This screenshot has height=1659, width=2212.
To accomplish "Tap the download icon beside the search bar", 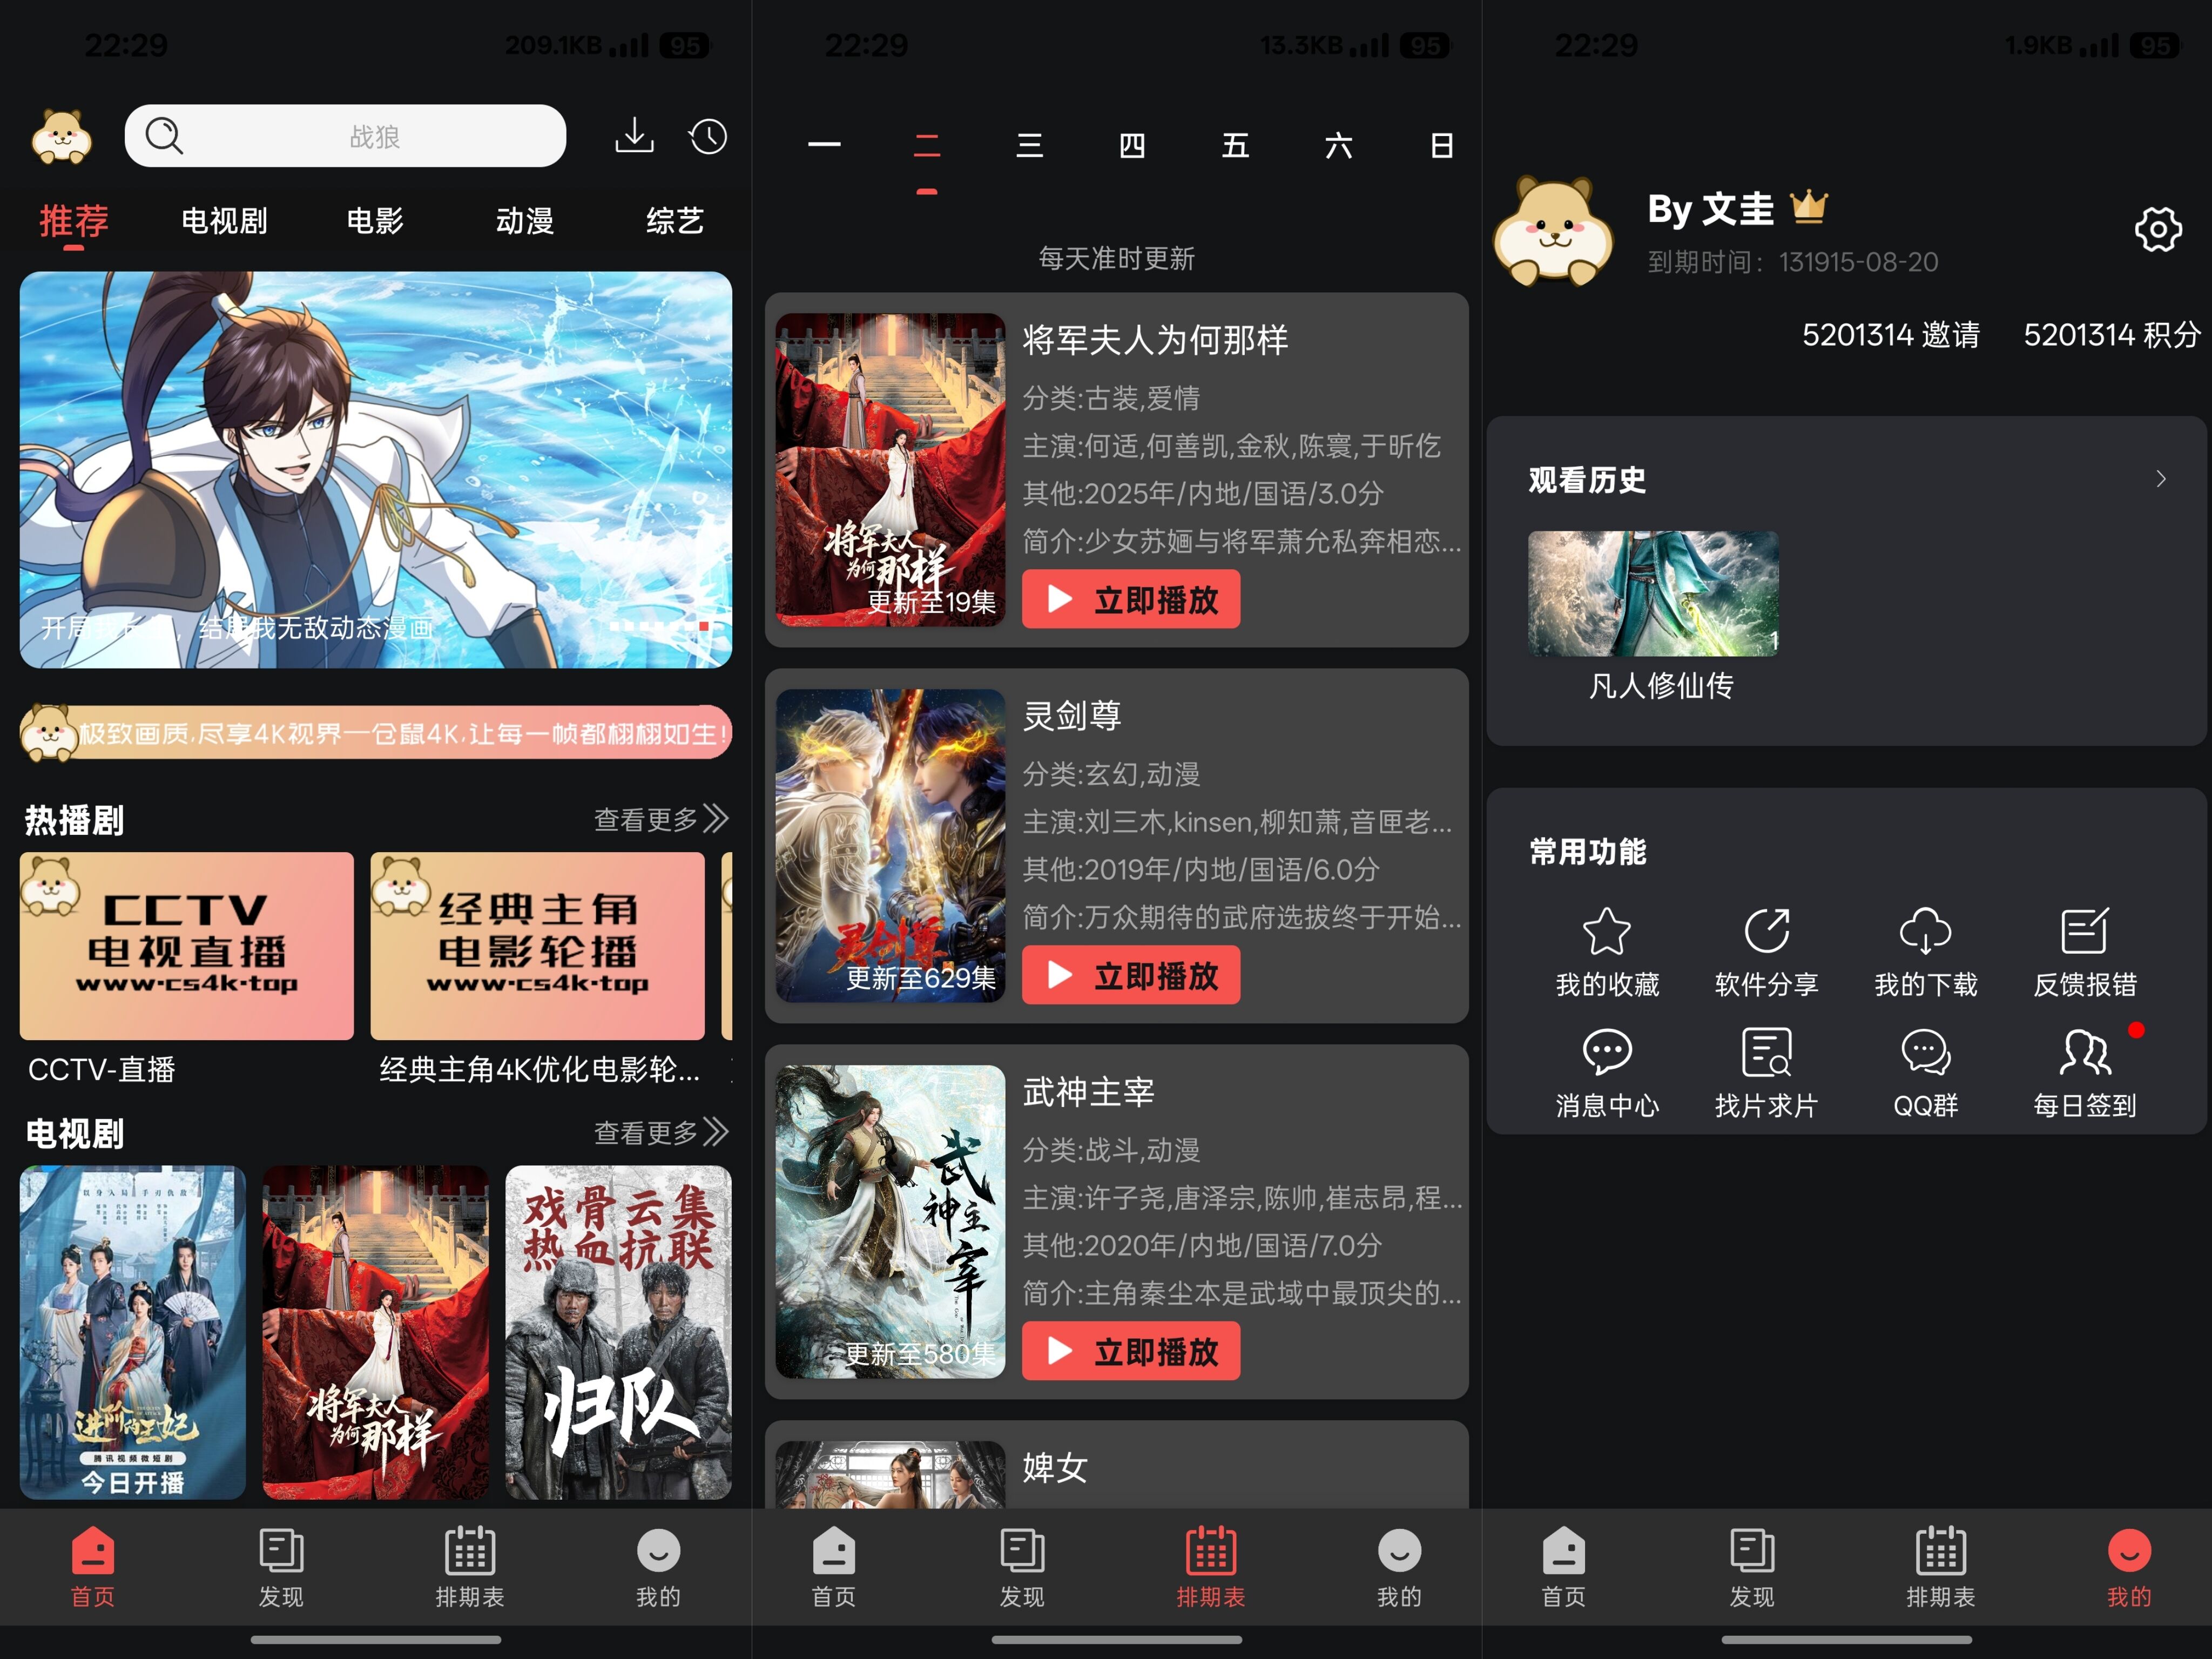I will 634,136.
